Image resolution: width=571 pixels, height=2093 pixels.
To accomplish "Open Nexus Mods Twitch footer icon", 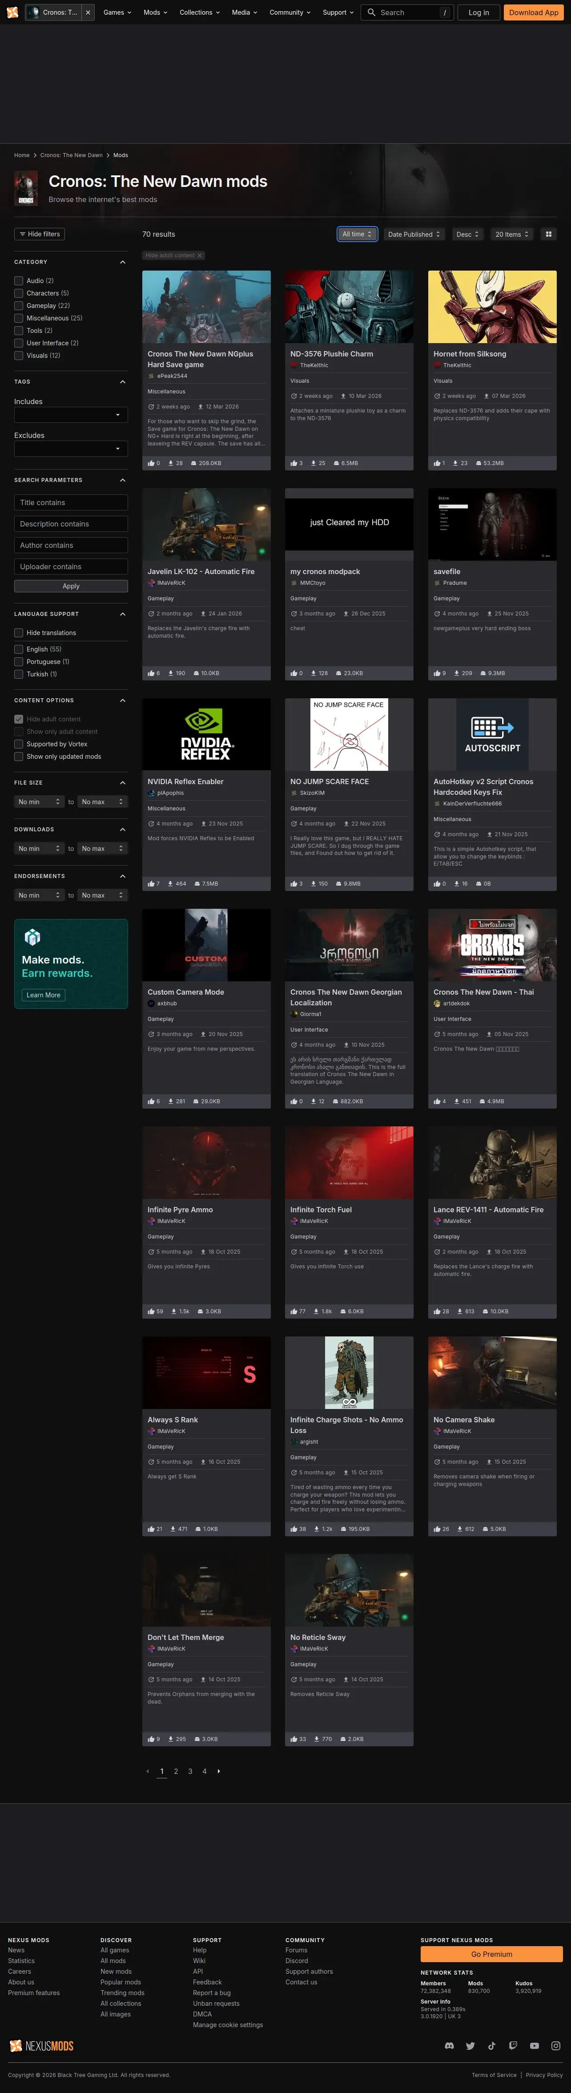I will 512,2046.
